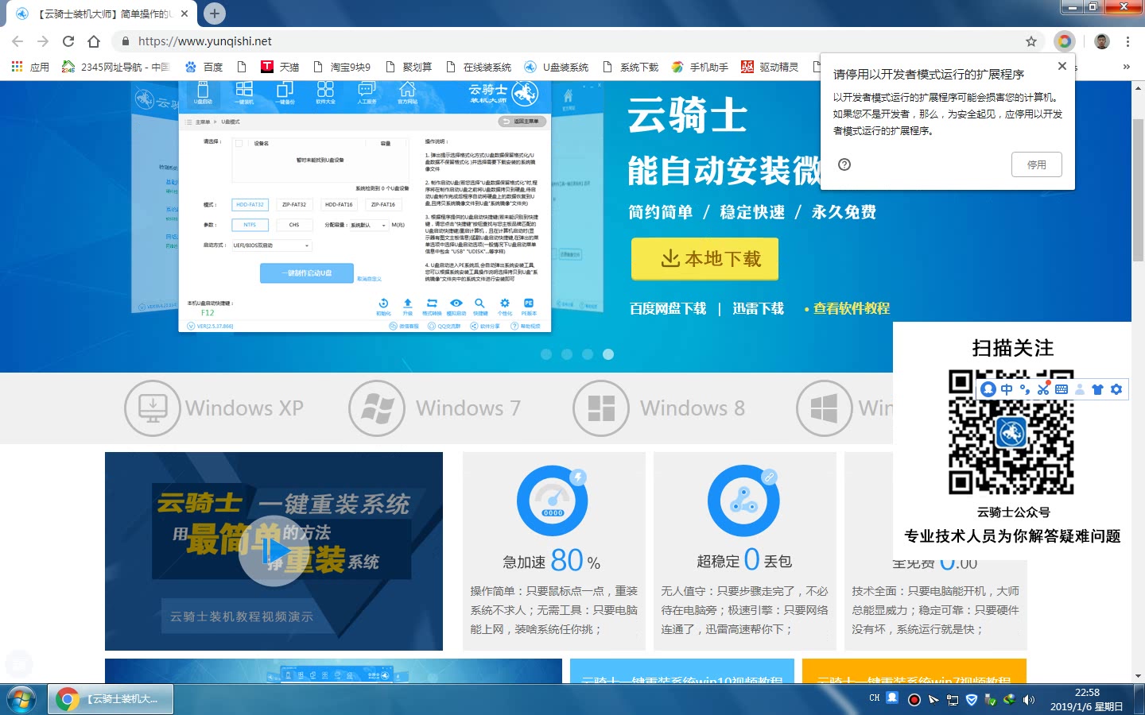Choose the Windows XP system icon
Screen dimensions: 1145x715
click(x=153, y=408)
